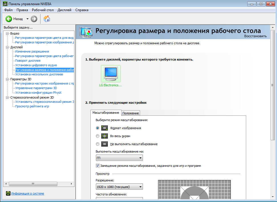The width and height of the screenshot is (277, 202).
Task: Click the Forward arrow icon in toolbar
Action: click(x=34, y=19)
